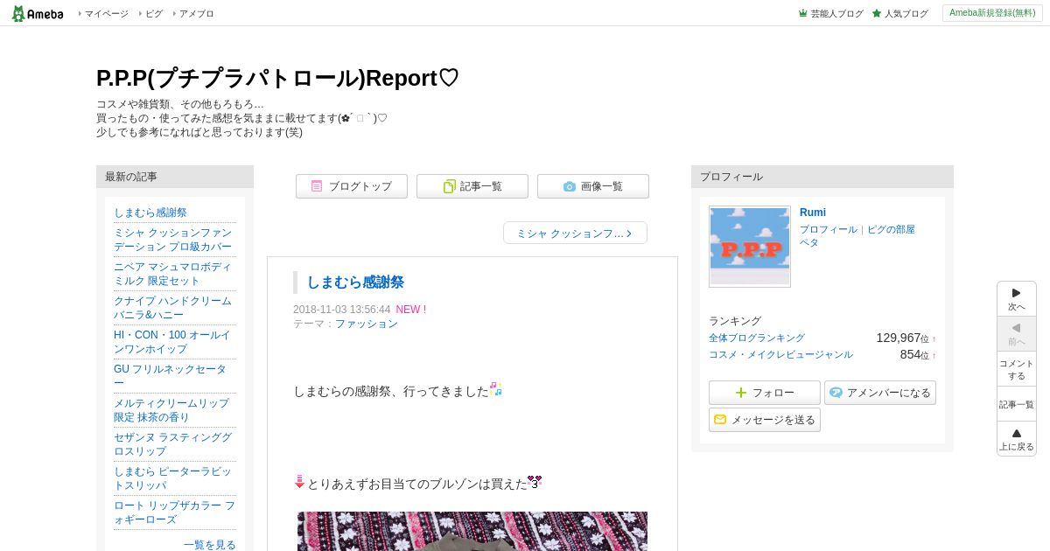Viewport: 1050px width, 551px height.
Task: Open マイページ in top navigation
Action: coord(107,14)
